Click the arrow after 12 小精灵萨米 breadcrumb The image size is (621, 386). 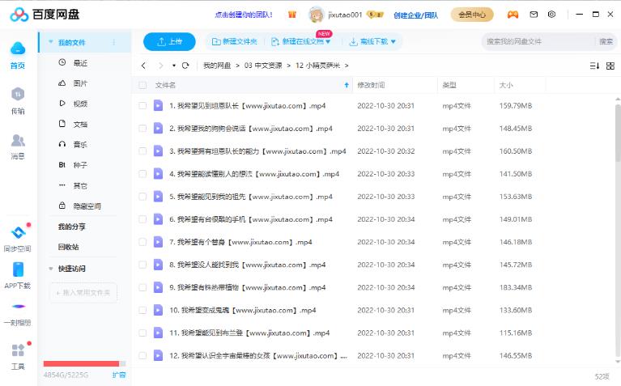click(x=347, y=66)
